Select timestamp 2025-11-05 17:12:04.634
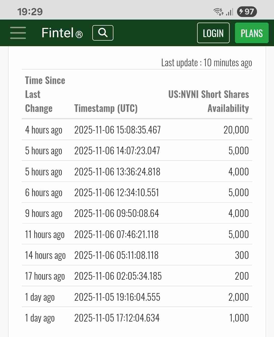The width and height of the screenshot is (274, 337). [117, 318]
